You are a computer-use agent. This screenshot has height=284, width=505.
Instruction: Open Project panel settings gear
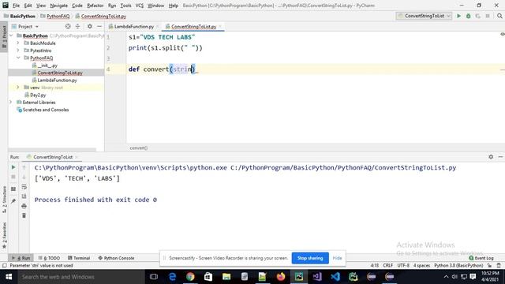89,26
